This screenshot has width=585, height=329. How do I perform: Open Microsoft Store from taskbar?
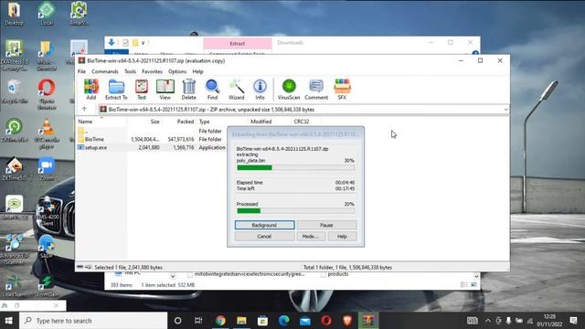(262, 321)
